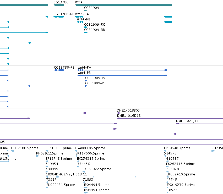This screenshot has width=223, height=194.
Task: Click the EK052410.5prime EST label
Action: pyautogui.click(x=181, y=174)
